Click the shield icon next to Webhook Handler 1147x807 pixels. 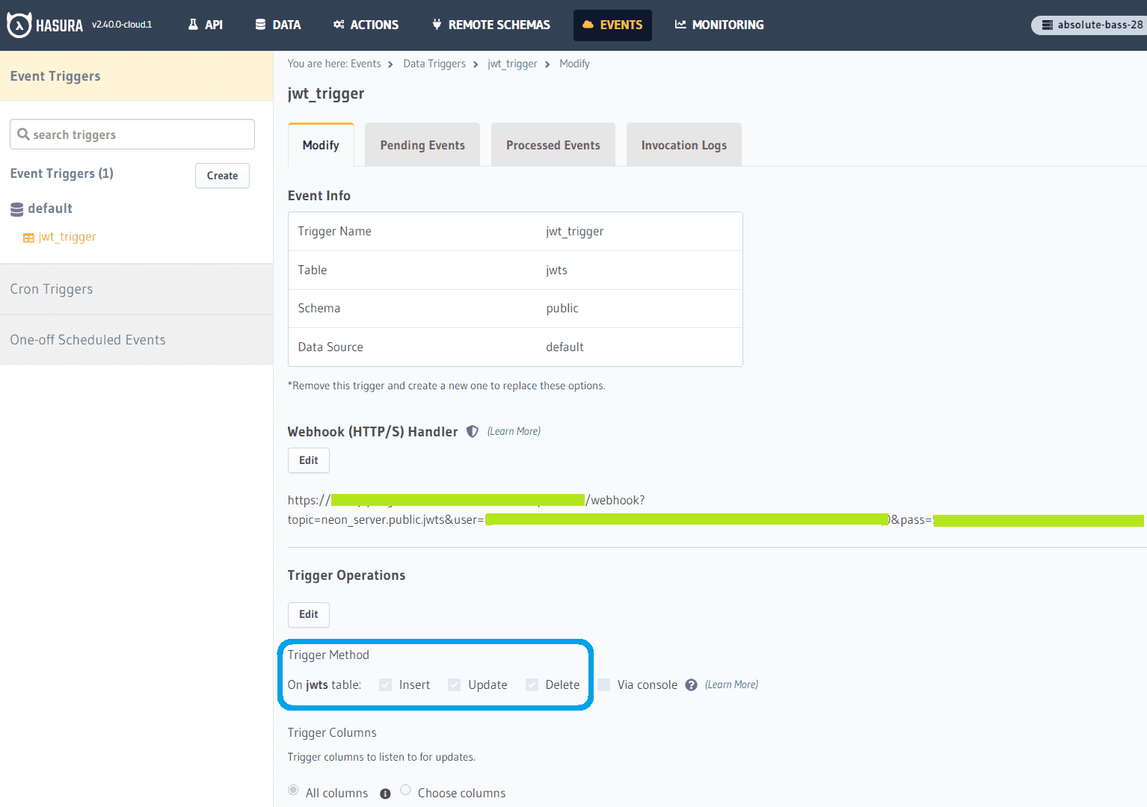[473, 431]
